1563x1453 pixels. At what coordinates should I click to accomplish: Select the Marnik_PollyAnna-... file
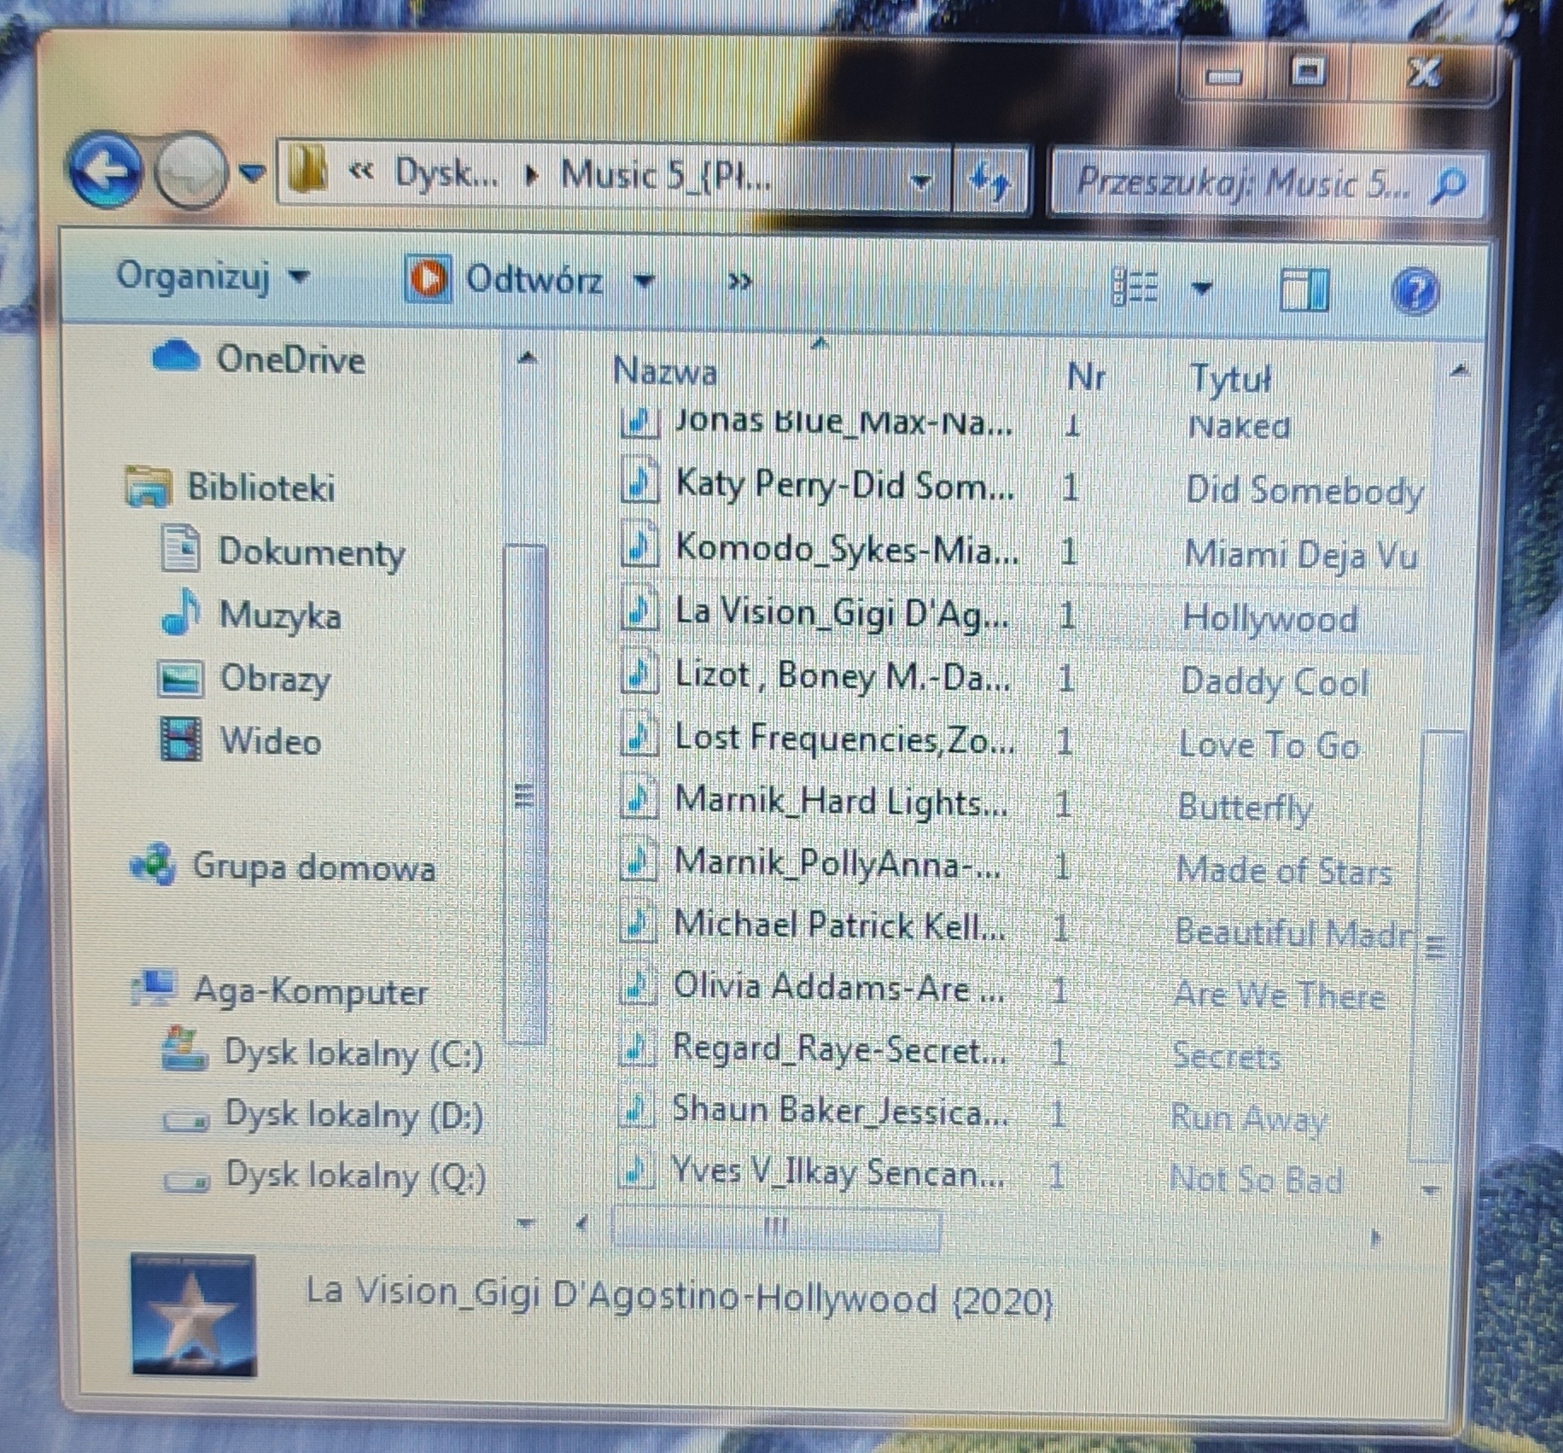coord(811,864)
